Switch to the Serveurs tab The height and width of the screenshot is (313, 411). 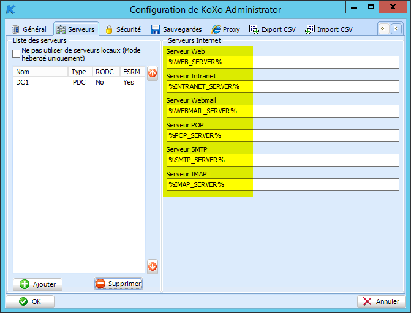[x=76, y=29]
